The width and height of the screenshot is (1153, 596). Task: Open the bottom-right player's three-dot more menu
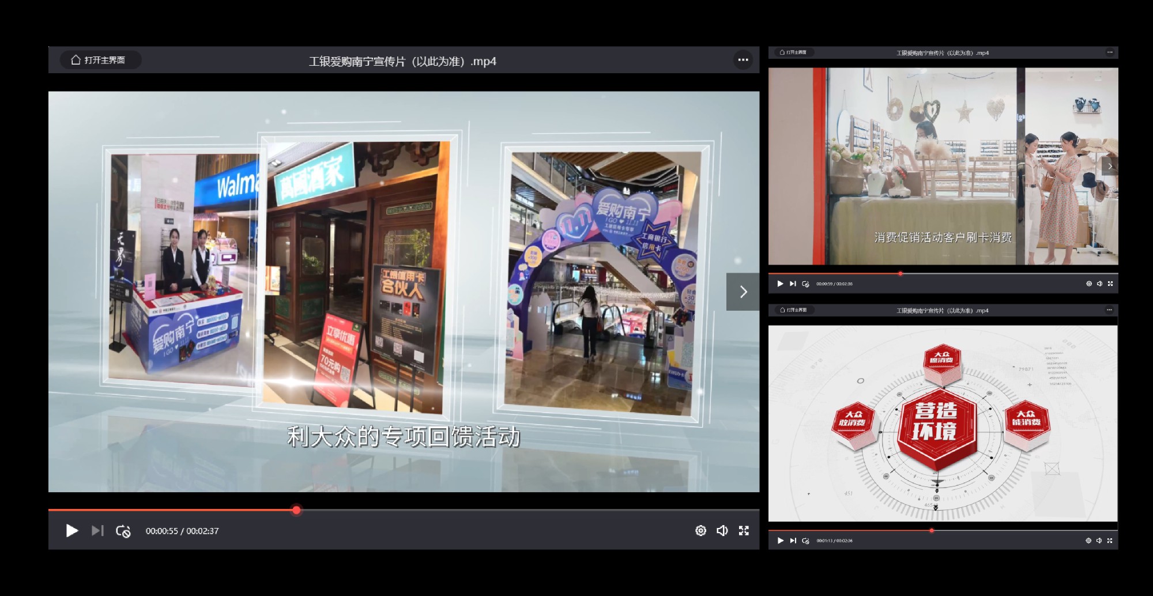[1109, 310]
